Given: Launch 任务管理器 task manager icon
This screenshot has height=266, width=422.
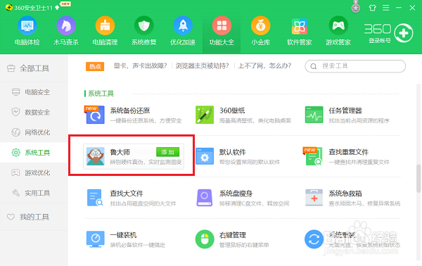Looking at the screenshot, I should pyautogui.click(x=314, y=115).
